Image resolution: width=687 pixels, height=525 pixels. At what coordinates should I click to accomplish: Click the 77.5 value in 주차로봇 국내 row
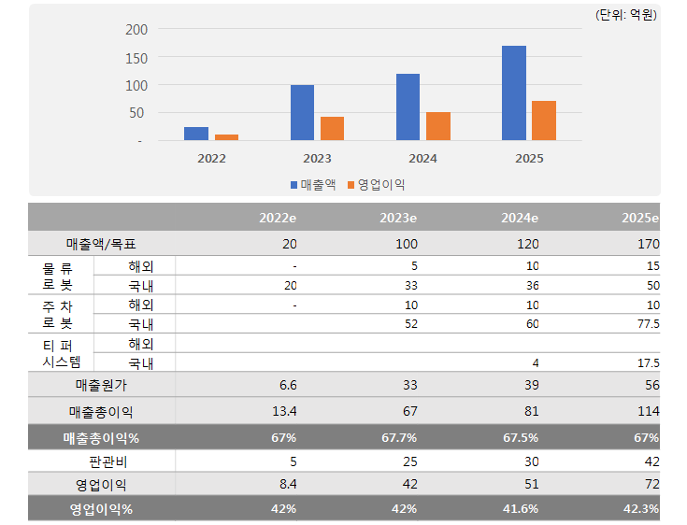coord(646,323)
